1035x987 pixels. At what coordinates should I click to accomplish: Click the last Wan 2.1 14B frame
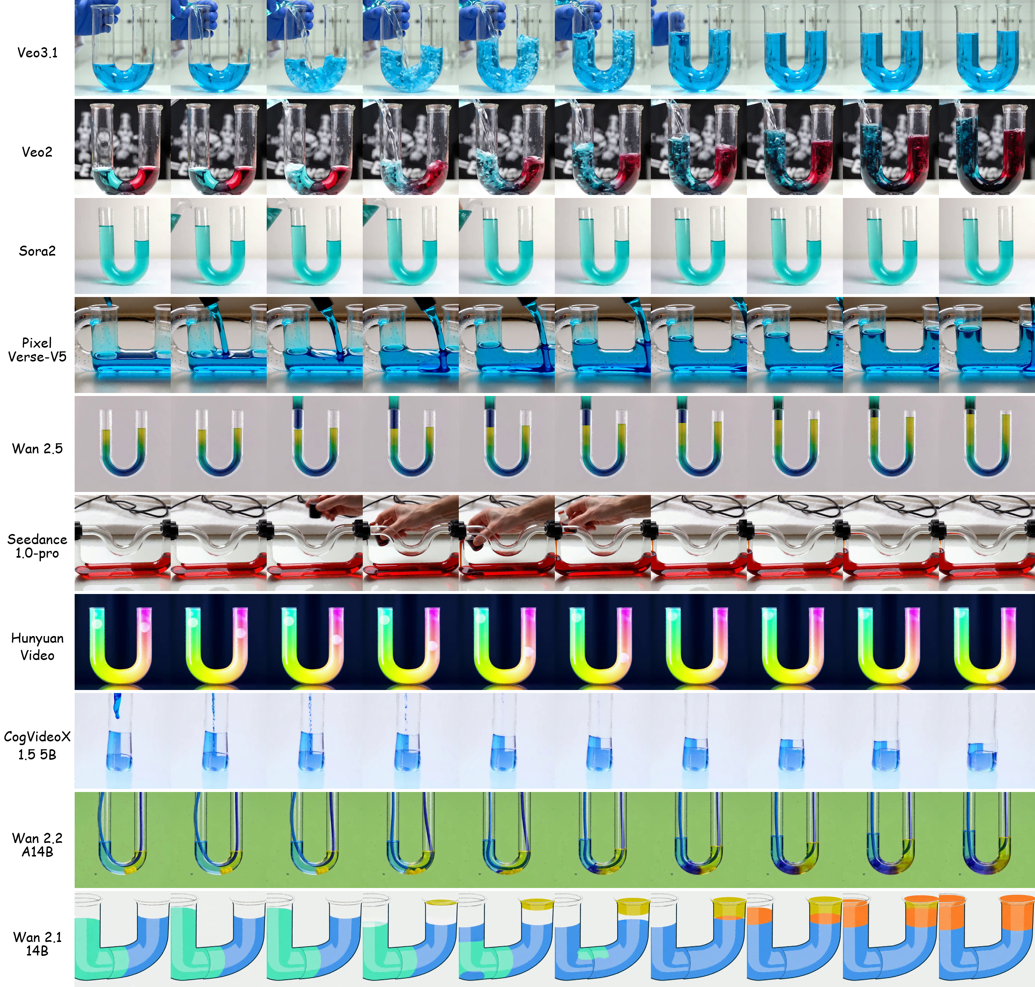point(987,938)
